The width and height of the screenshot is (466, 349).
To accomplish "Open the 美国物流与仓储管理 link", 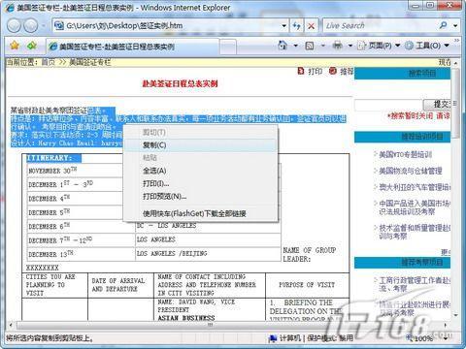I will pos(411,171).
